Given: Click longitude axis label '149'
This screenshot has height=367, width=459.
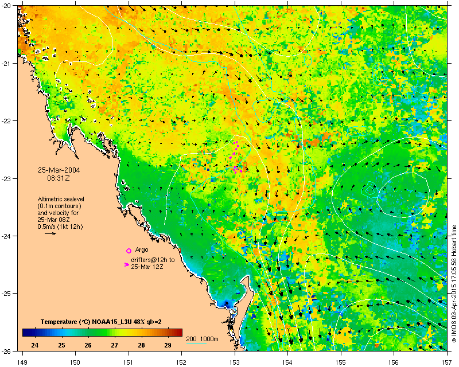Looking at the screenshot, I should (22, 362).
